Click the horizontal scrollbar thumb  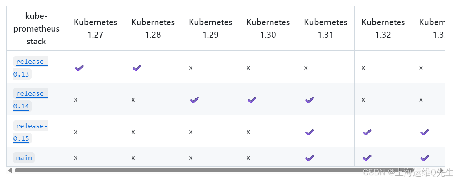[x=215, y=170]
